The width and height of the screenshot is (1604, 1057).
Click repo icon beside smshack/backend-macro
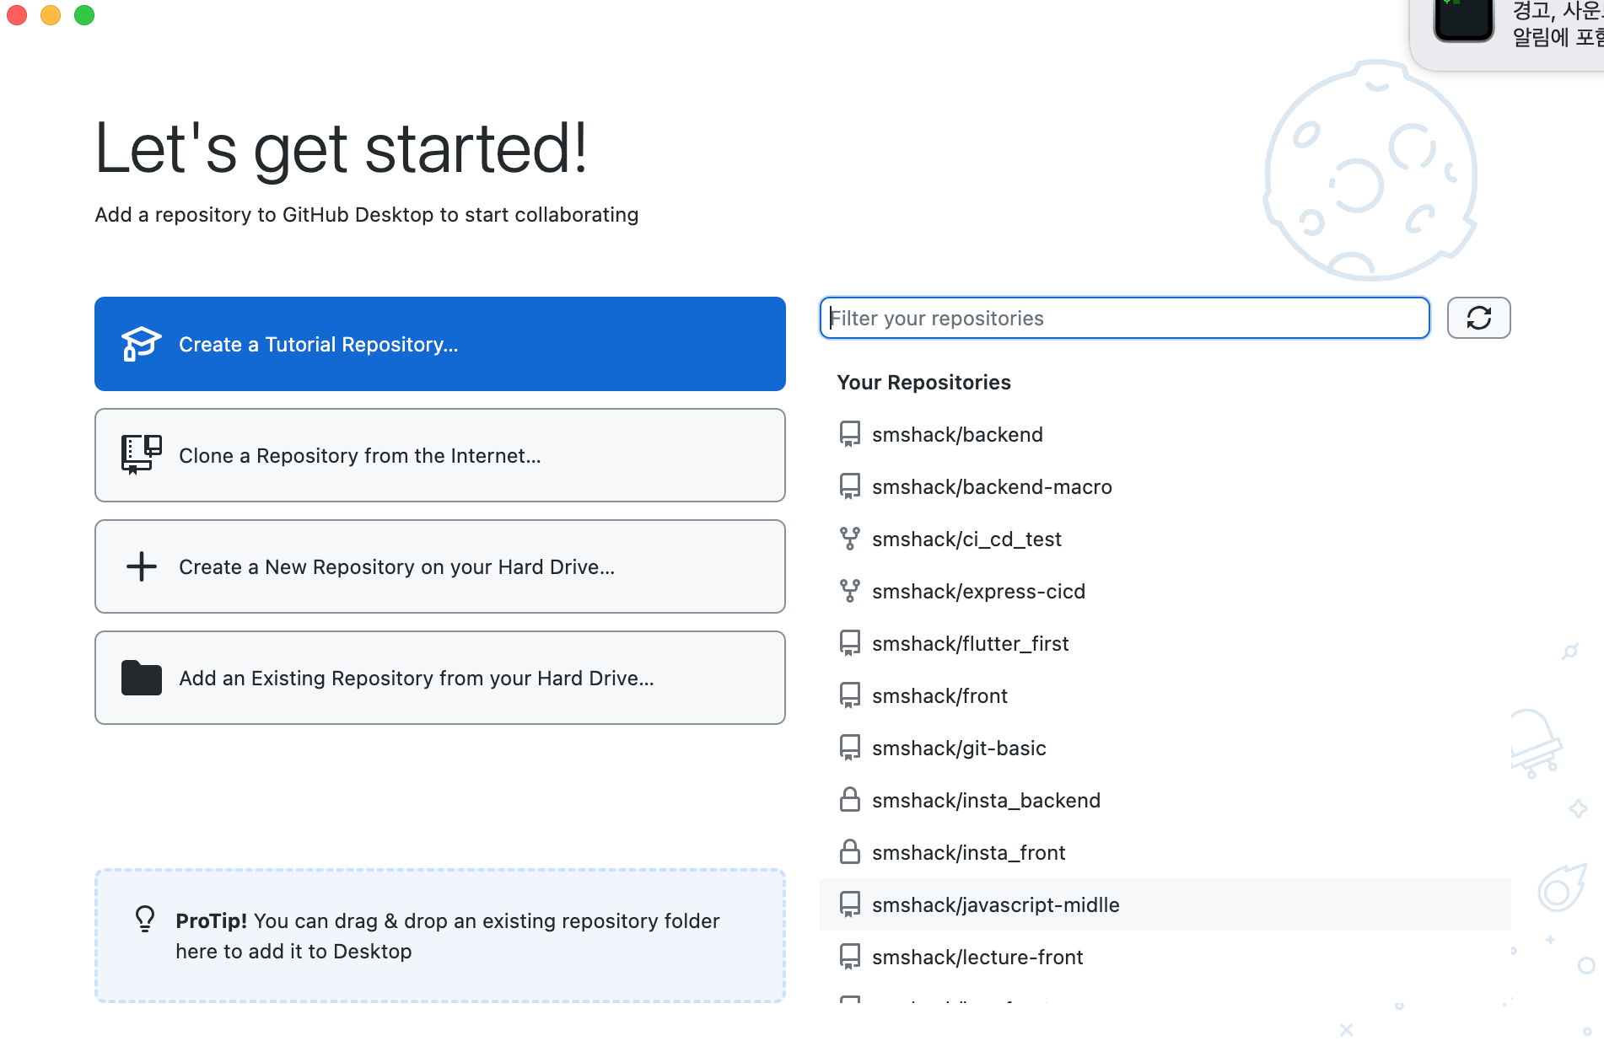click(850, 486)
